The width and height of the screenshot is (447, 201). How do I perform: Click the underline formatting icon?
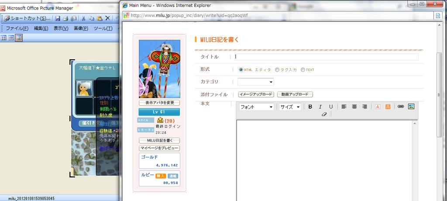[x=331, y=107]
